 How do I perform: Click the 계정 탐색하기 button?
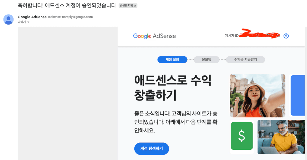[151, 148]
